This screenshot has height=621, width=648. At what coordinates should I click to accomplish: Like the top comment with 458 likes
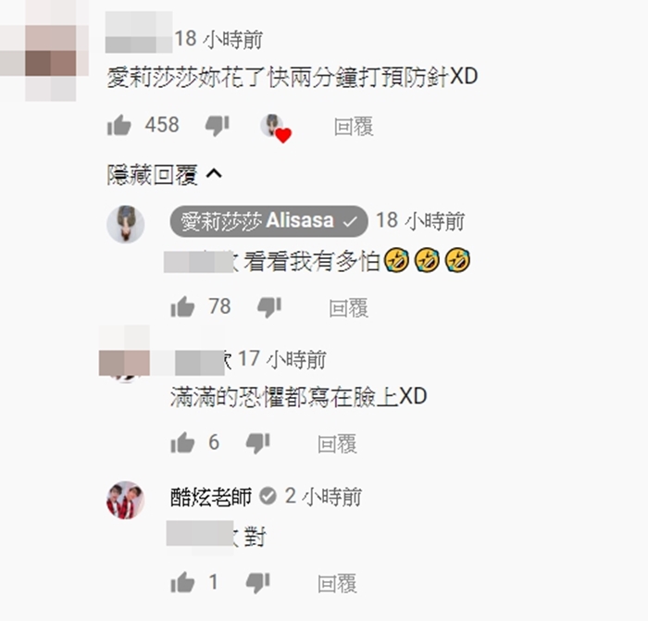(x=119, y=125)
